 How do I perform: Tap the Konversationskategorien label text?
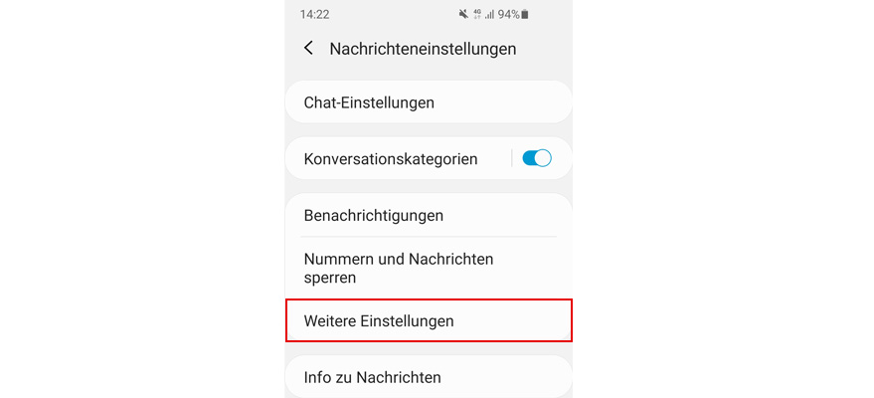coord(391,158)
